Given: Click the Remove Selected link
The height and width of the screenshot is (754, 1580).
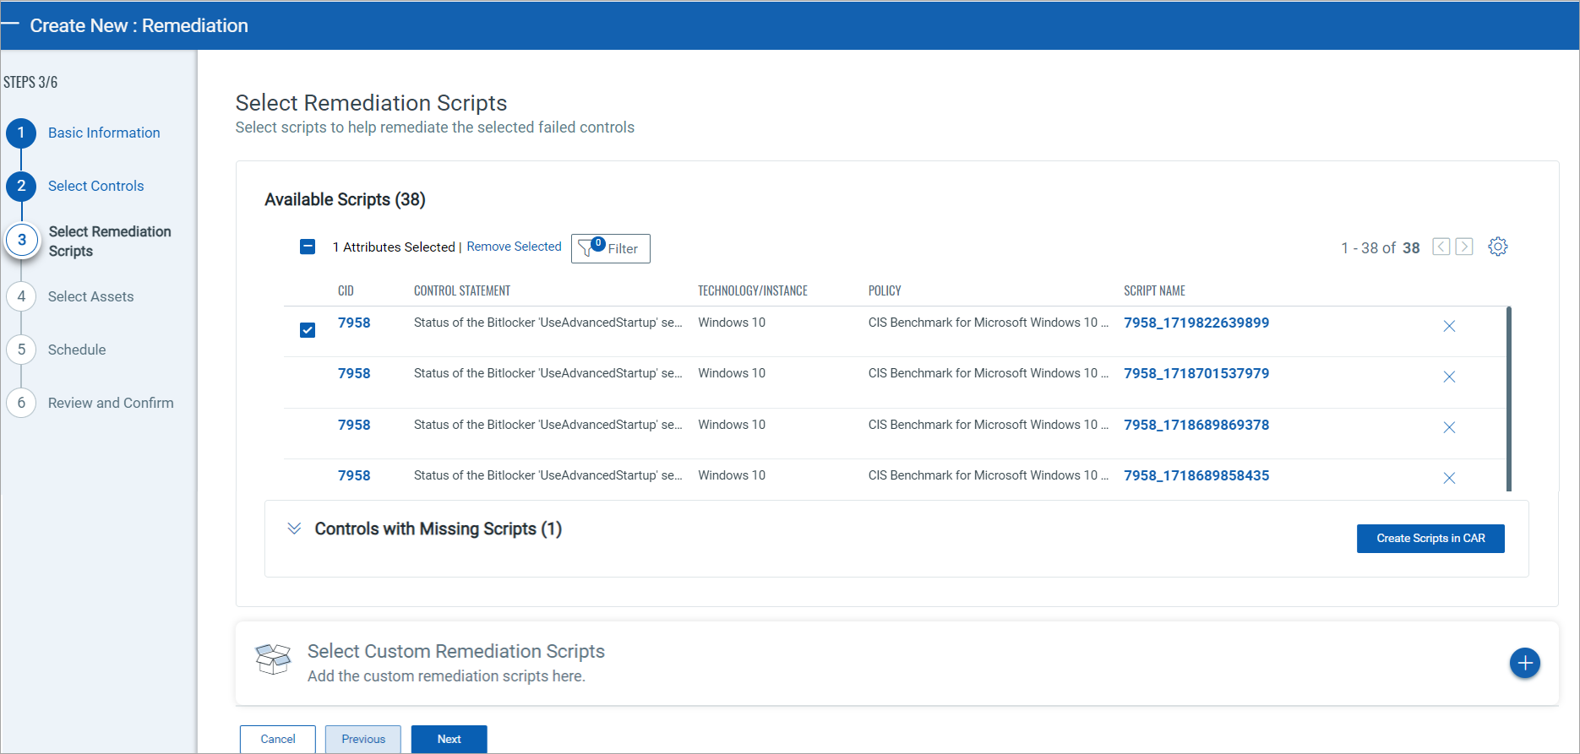Looking at the screenshot, I should coord(514,247).
